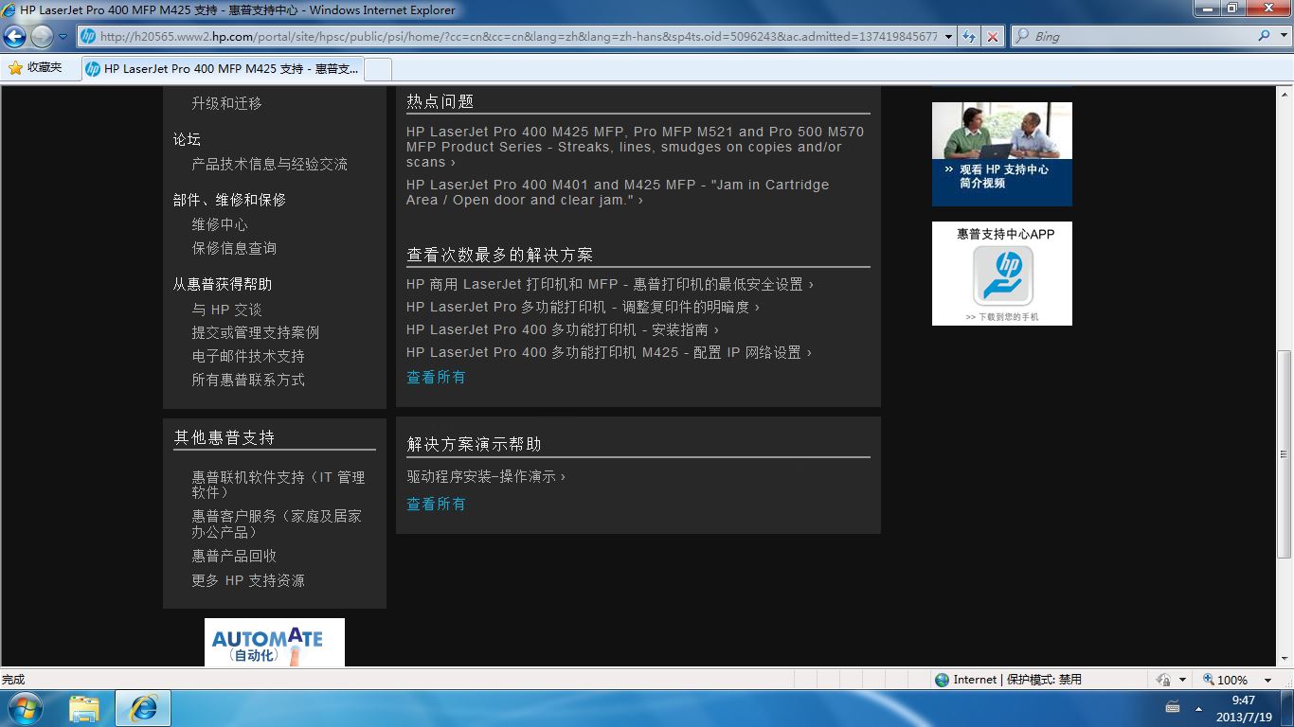
Task: Click 查看所有 under most viewed solutions
Action: [436, 377]
